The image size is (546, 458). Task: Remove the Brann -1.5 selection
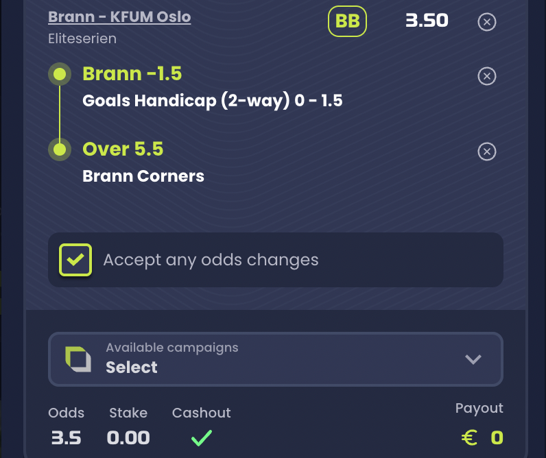[486, 76]
